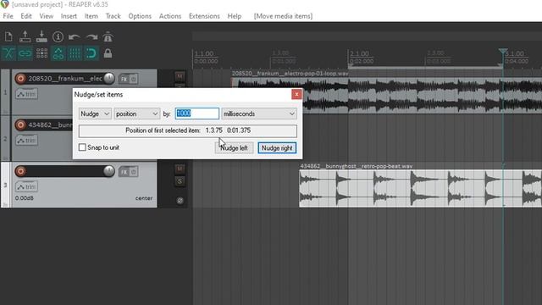The image size is (542, 305).
Task: Toggle Ripple editing icon
Action: click(41, 53)
